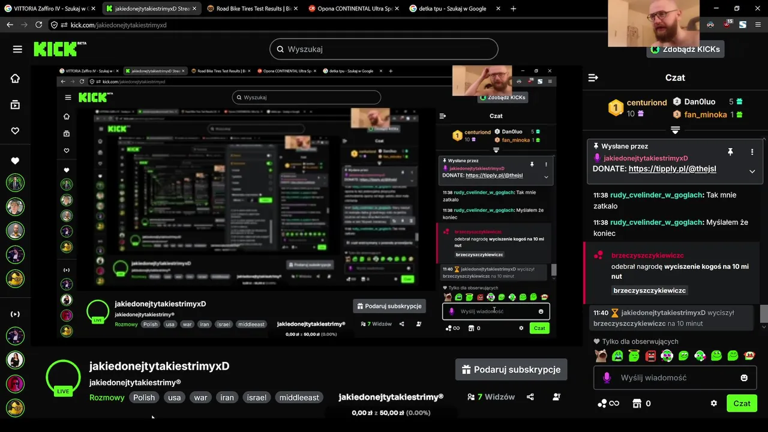This screenshot has width=768, height=432.
Task: Send message with the green Czat button
Action: click(742, 403)
